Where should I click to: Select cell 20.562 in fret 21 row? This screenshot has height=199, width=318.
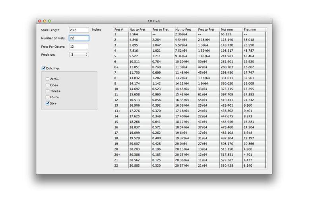click(140, 160)
